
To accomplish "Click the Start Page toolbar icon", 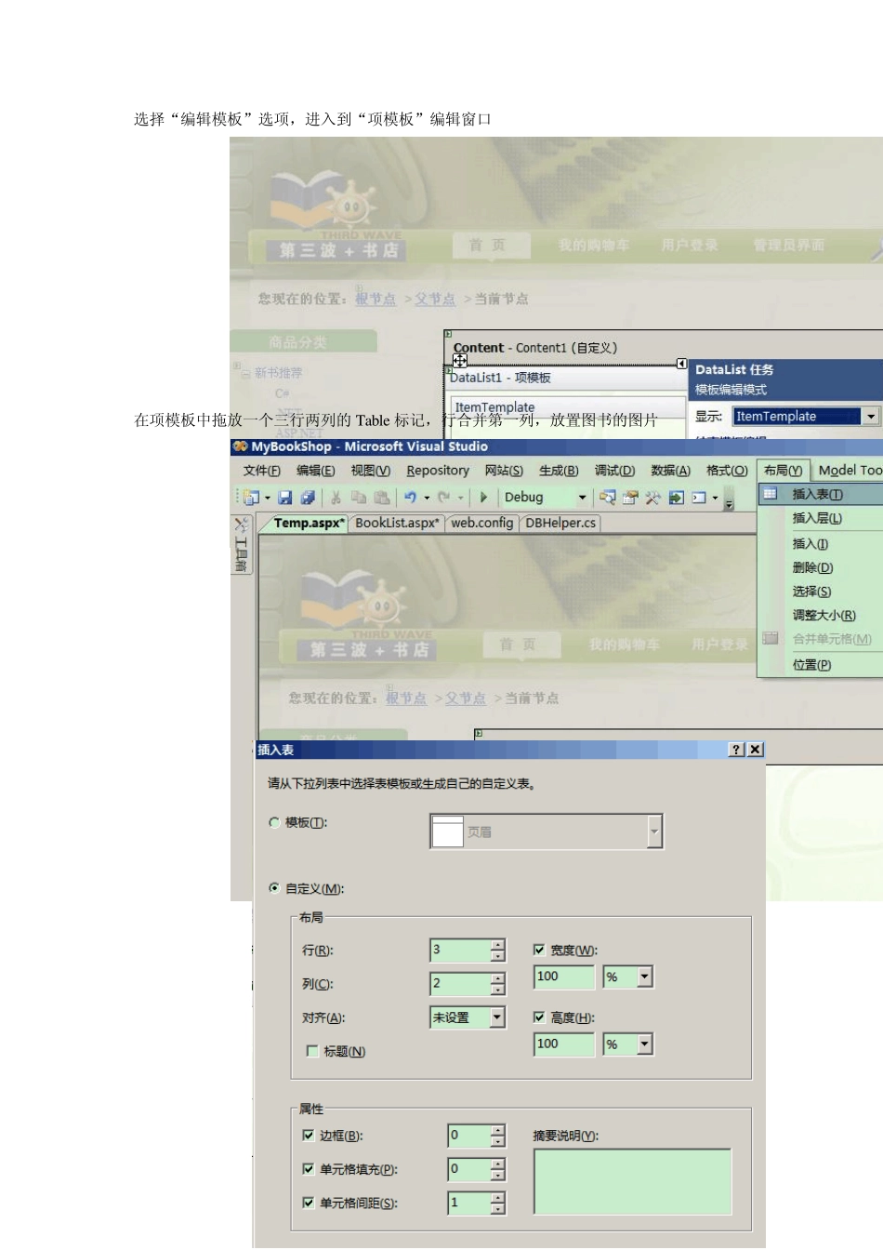I will (676, 498).
